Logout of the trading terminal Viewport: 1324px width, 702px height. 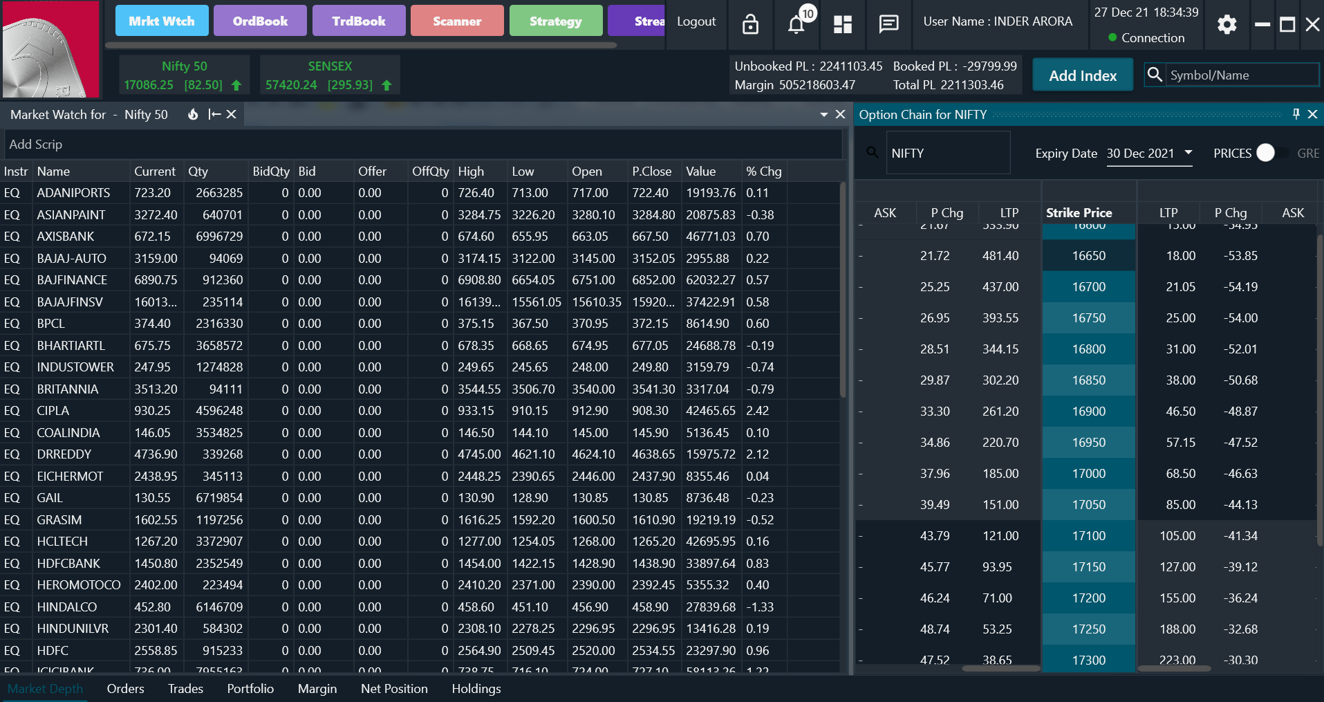696,21
